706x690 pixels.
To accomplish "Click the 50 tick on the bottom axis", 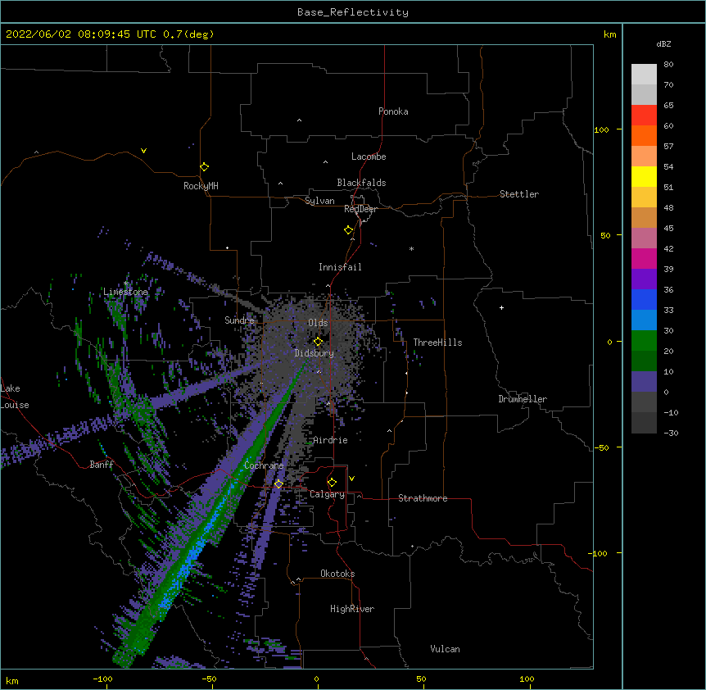I will [x=421, y=679].
